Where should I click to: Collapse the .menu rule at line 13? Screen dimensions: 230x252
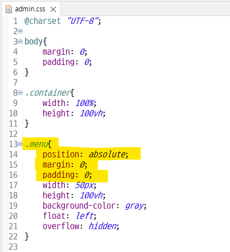[x=20, y=144]
